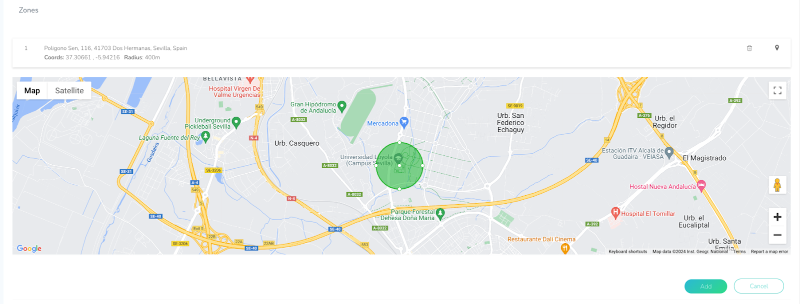Open the Mercadona map marker
Screen dimensions: 800x304
404,122
